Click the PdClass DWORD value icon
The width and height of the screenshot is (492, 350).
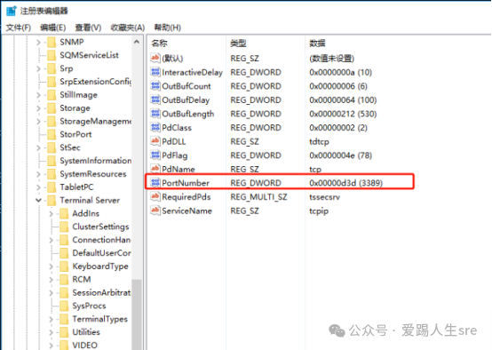click(x=155, y=127)
